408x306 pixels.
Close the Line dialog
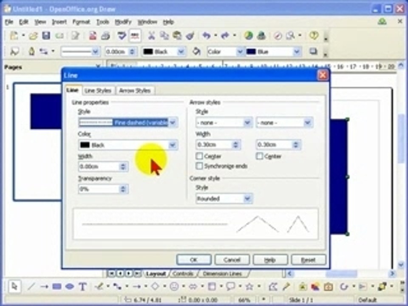(x=323, y=76)
